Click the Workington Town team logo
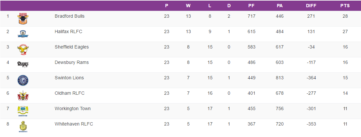The width and height of the screenshot is (361, 137). 23,111
